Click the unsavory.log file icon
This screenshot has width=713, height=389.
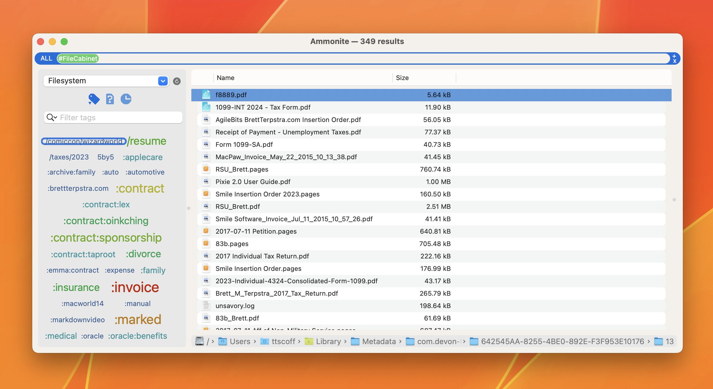206,306
